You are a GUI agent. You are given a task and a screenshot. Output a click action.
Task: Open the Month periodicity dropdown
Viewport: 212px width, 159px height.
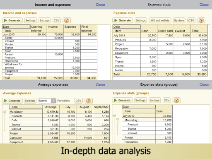pos(47,101)
